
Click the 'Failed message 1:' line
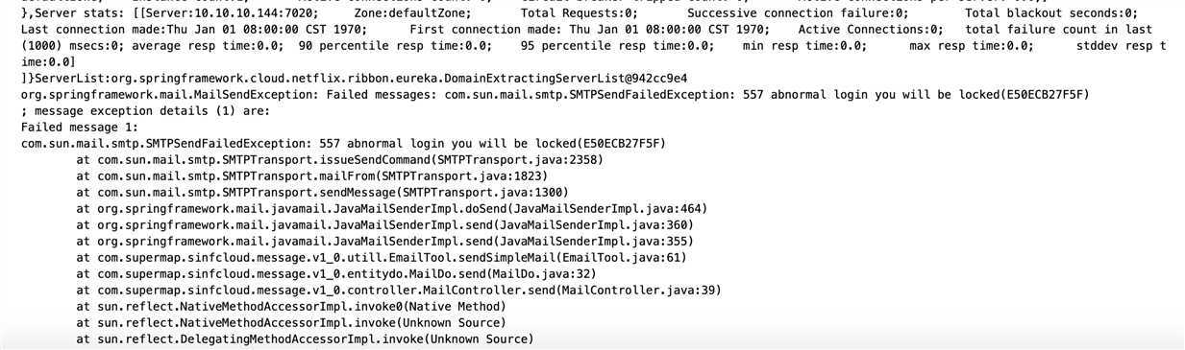click(80, 128)
